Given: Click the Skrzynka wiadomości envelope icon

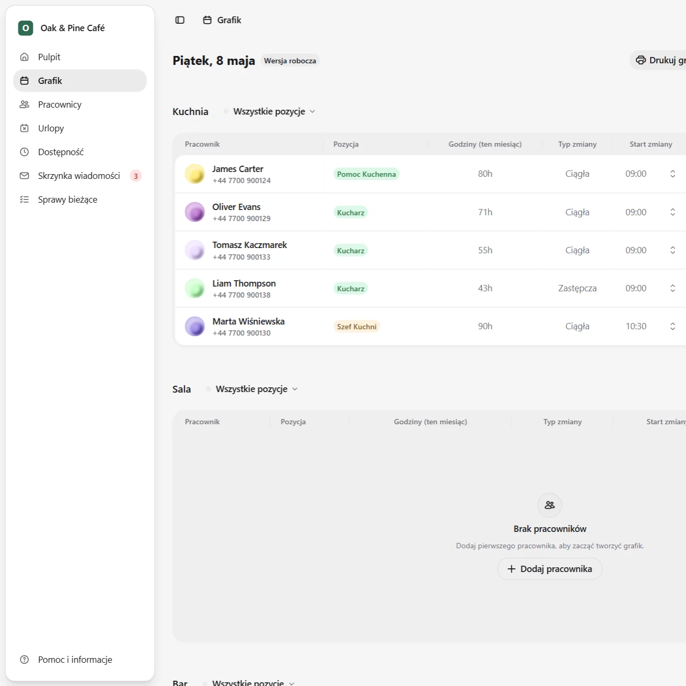Looking at the screenshot, I should tap(24, 176).
